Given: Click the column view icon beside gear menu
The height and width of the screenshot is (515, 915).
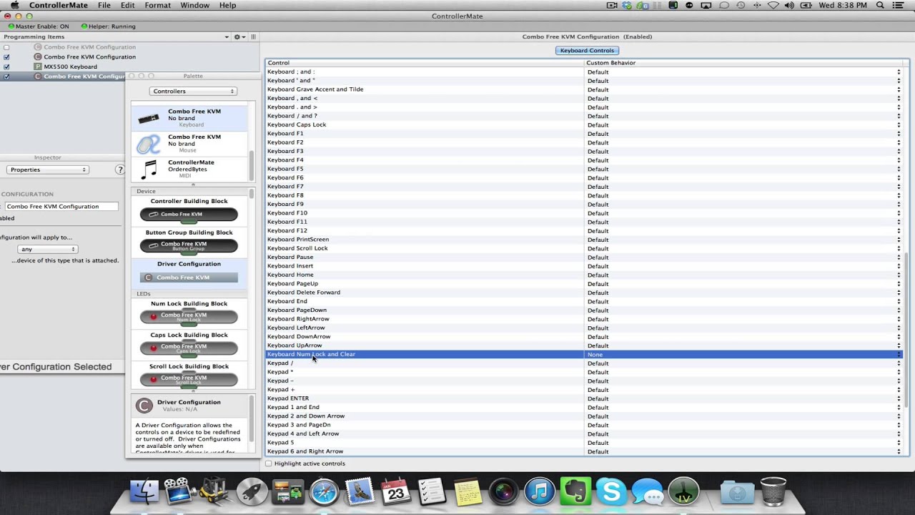Looking at the screenshot, I should click(253, 36).
